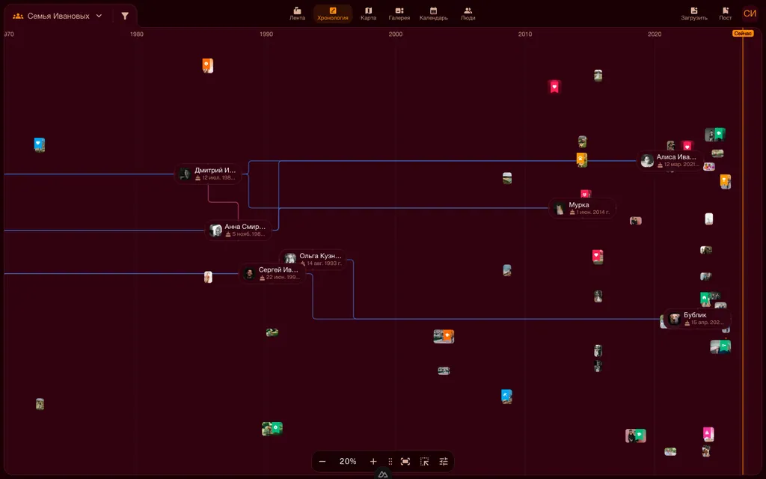Image resolution: width=766 pixels, height=479 pixels.
Task: Click the mountain logo badge at bottom
Action: [383, 474]
